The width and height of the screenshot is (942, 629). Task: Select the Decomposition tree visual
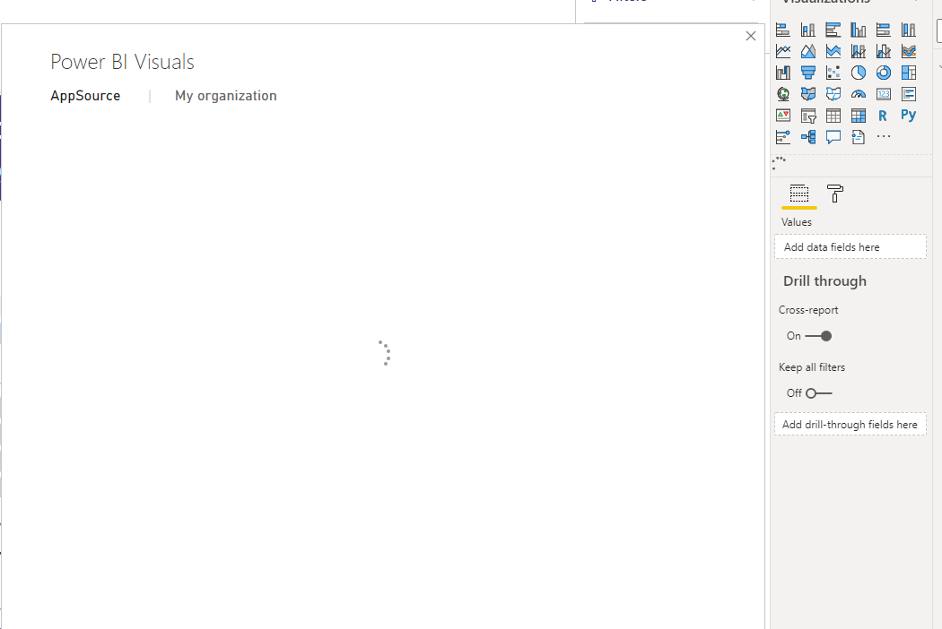808,137
